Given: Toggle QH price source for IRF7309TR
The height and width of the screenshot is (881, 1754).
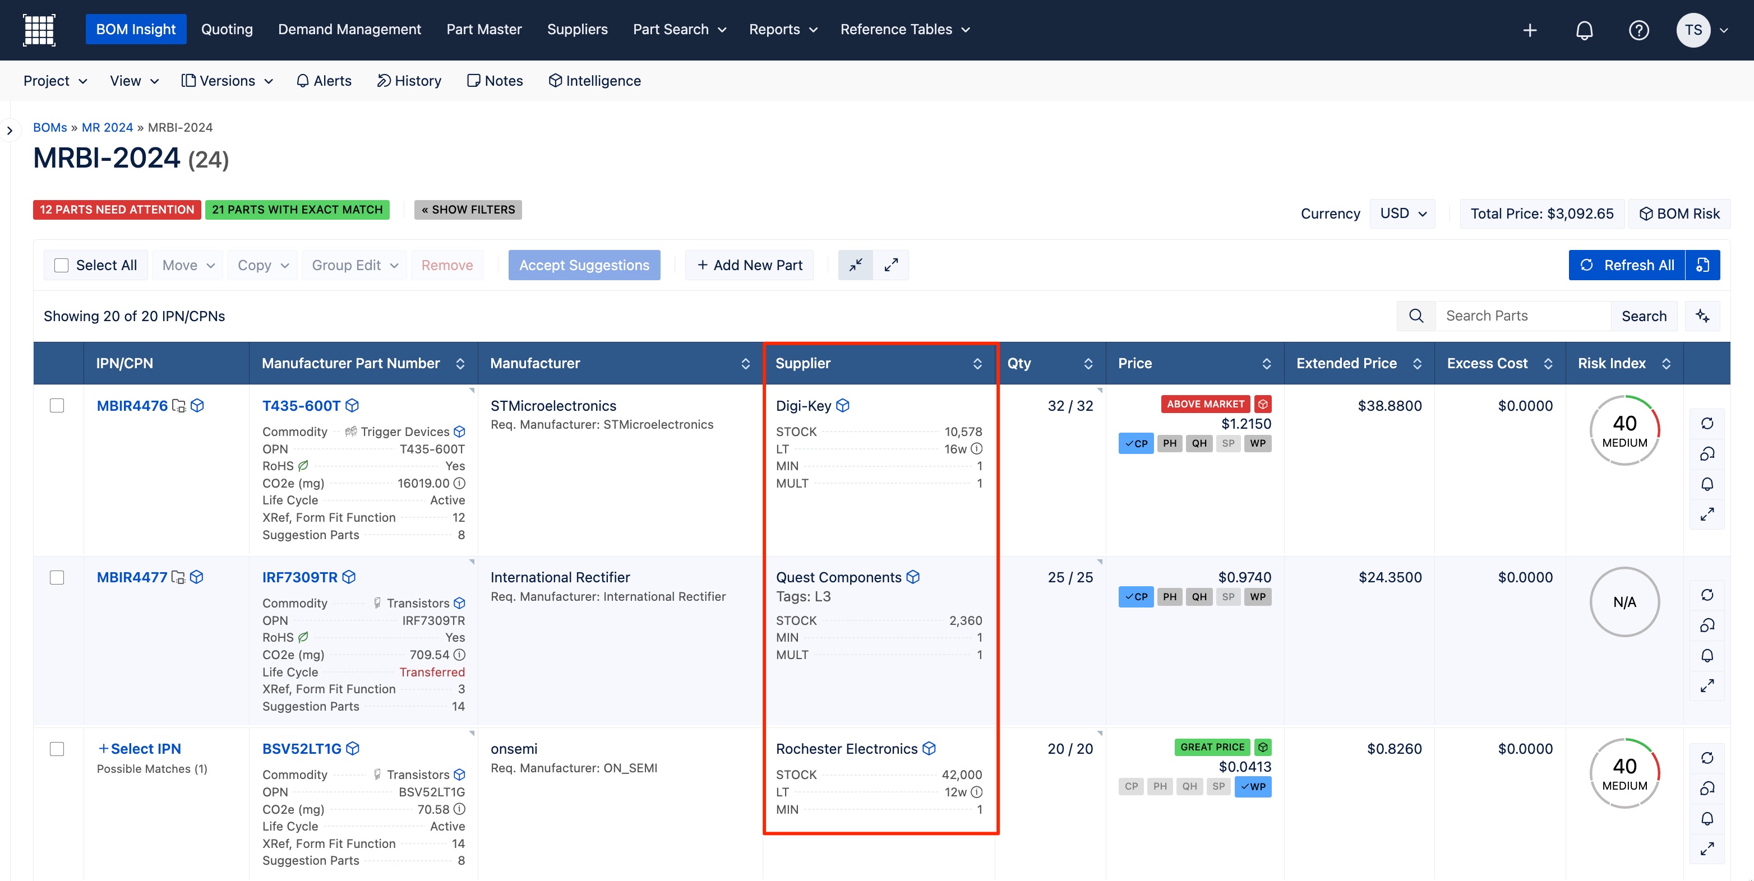Looking at the screenshot, I should [x=1199, y=597].
